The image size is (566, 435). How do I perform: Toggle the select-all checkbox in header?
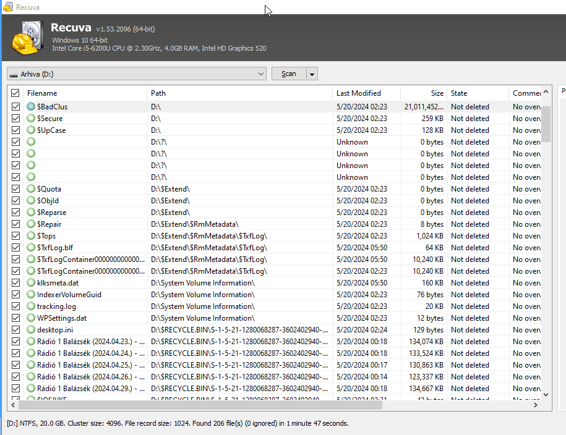(15, 93)
